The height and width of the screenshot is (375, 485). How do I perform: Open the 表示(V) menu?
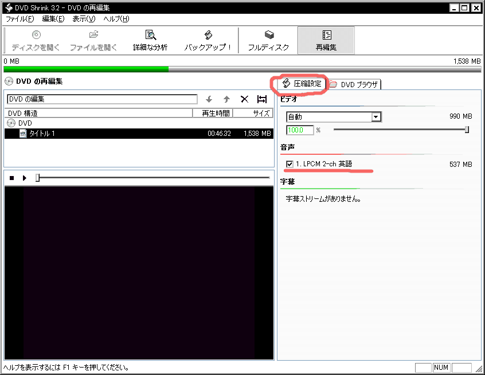coord(84,19)
